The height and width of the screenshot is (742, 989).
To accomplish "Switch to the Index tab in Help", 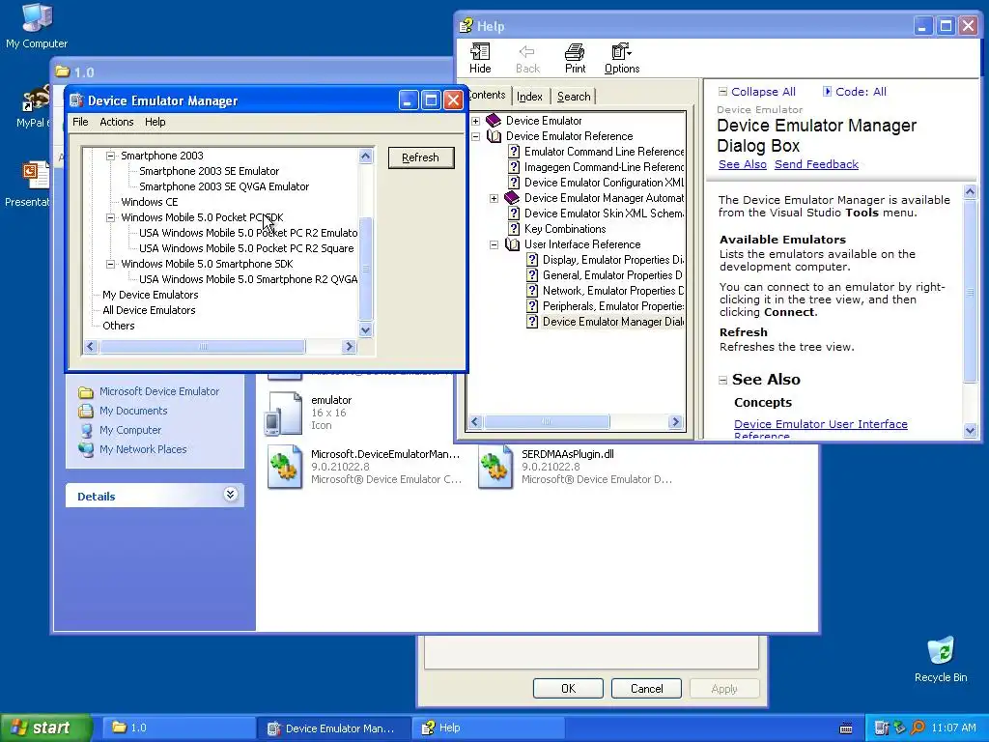I will (529, 97).
